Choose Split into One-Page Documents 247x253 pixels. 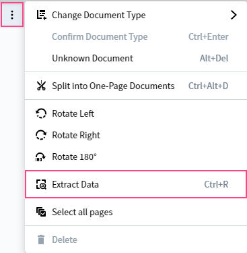136,86
